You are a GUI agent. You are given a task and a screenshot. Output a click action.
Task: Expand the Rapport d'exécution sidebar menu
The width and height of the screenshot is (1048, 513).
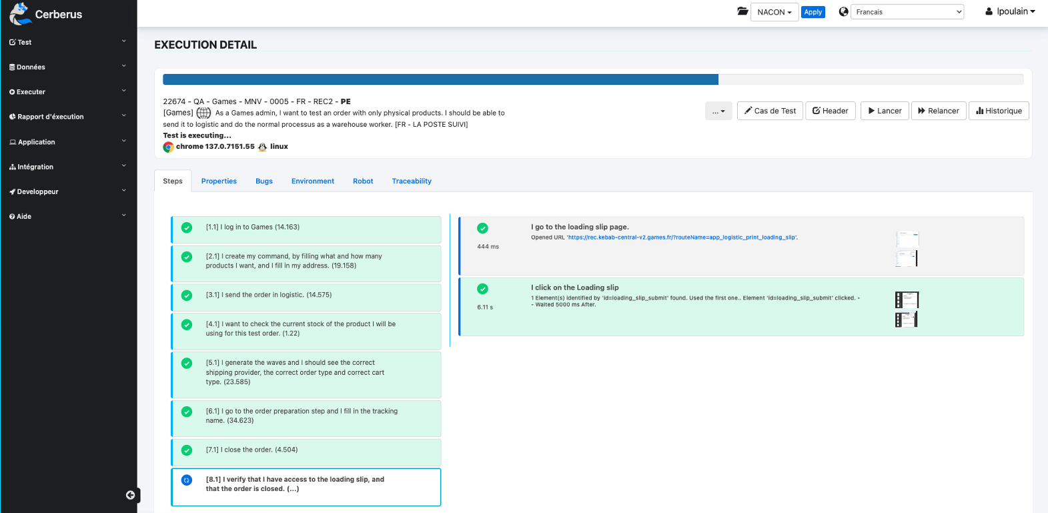[x=67, y=117]
